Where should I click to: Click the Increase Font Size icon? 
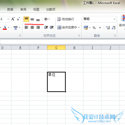(x=13, y=19)
